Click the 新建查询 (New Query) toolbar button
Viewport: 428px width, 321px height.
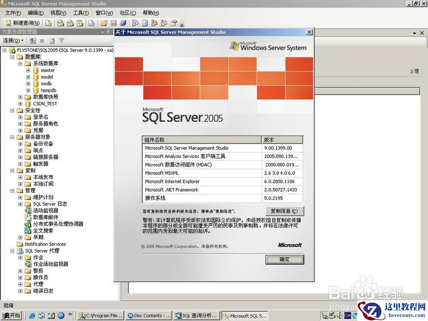pyautogui.click(x=22, y=23)
